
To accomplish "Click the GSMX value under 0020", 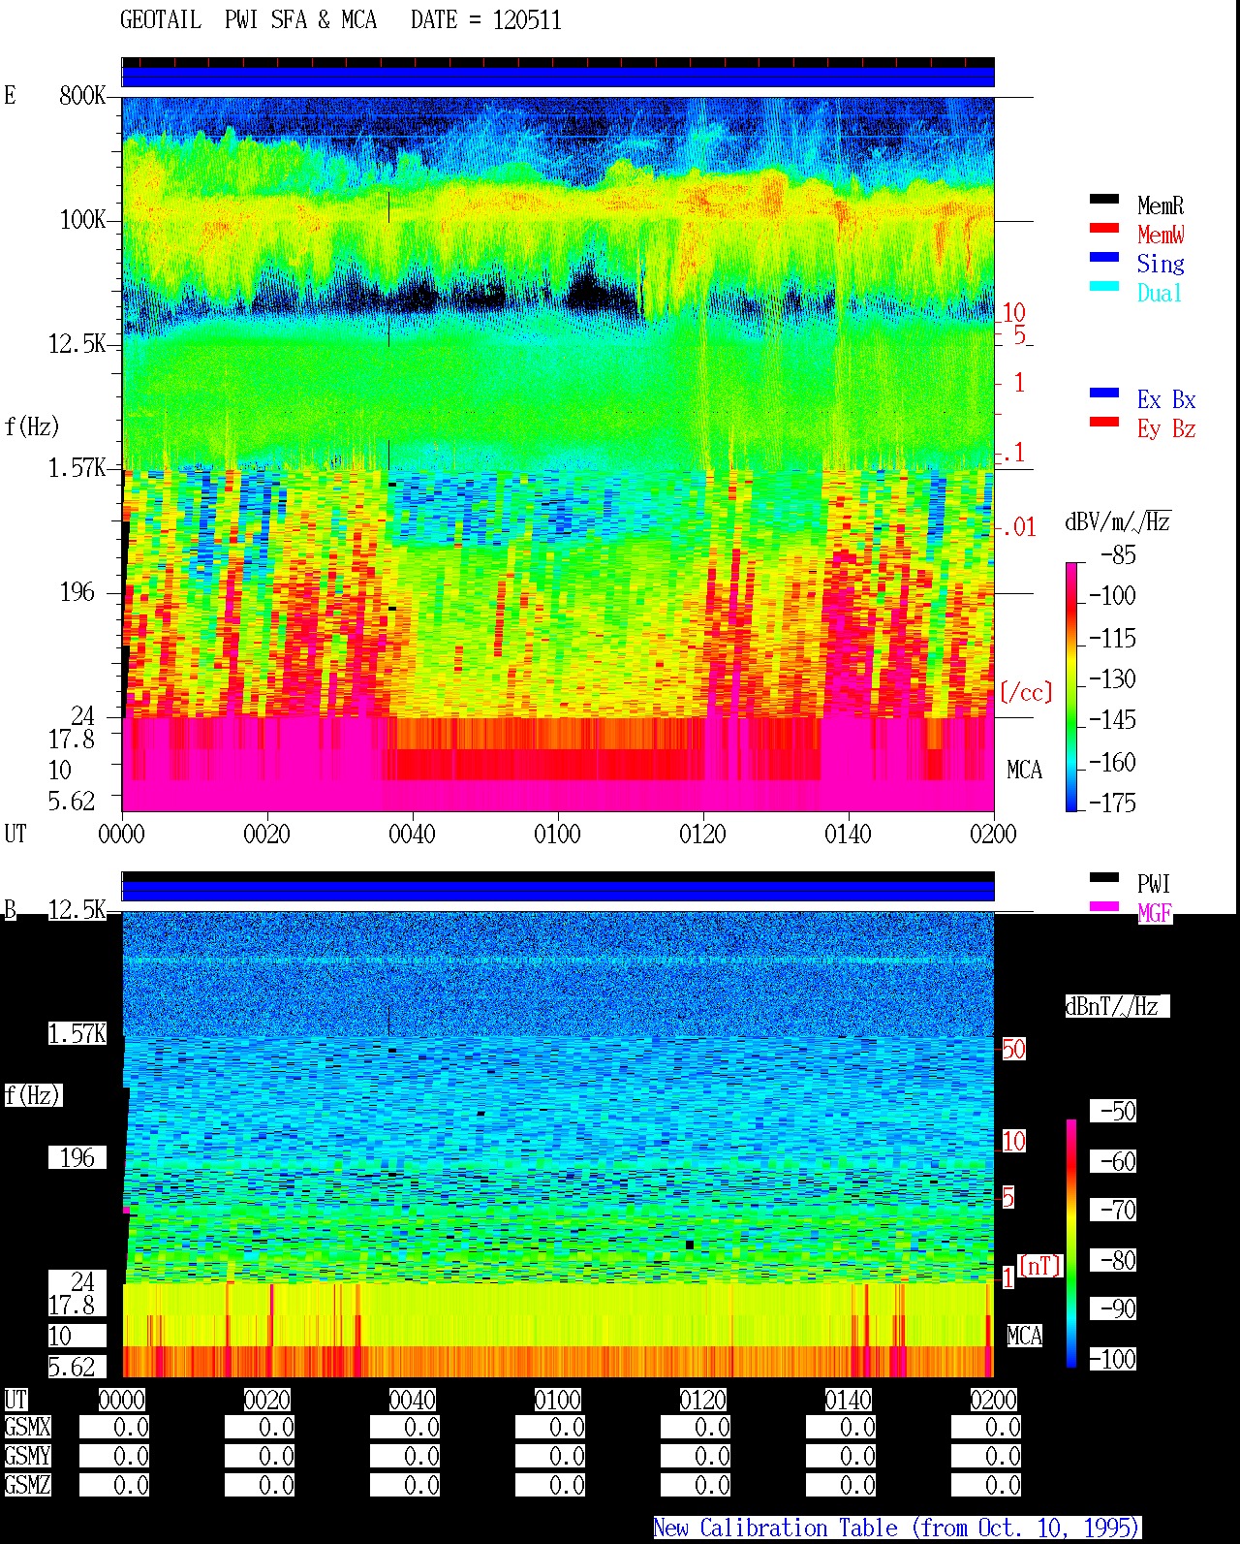I will tap(260, 1428).
